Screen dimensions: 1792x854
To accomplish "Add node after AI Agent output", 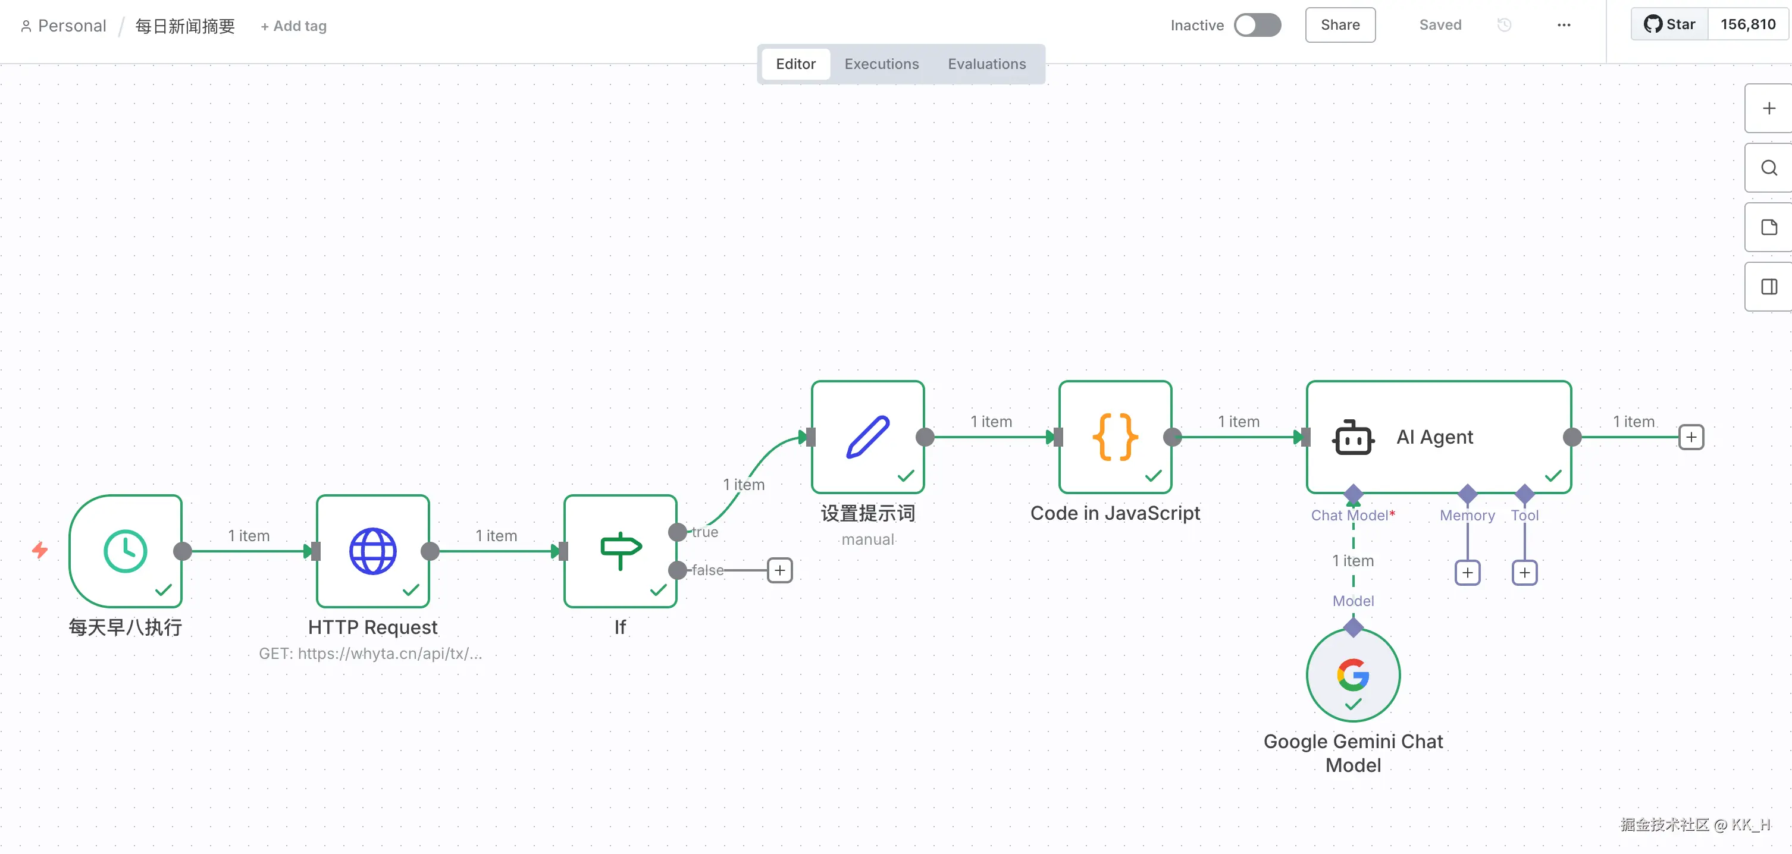I will (1691, 437).
